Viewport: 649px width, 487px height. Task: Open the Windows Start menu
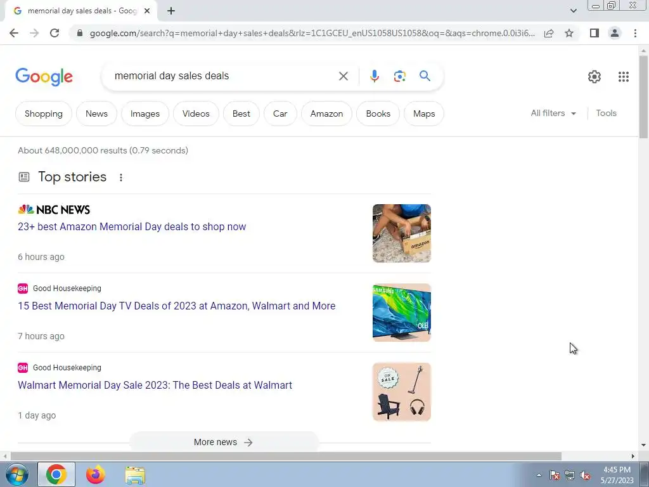16,474
